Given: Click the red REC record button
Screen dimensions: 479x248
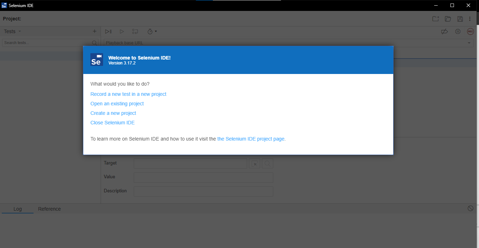Looking at the screenshot, I should click(x=470, y=32).
